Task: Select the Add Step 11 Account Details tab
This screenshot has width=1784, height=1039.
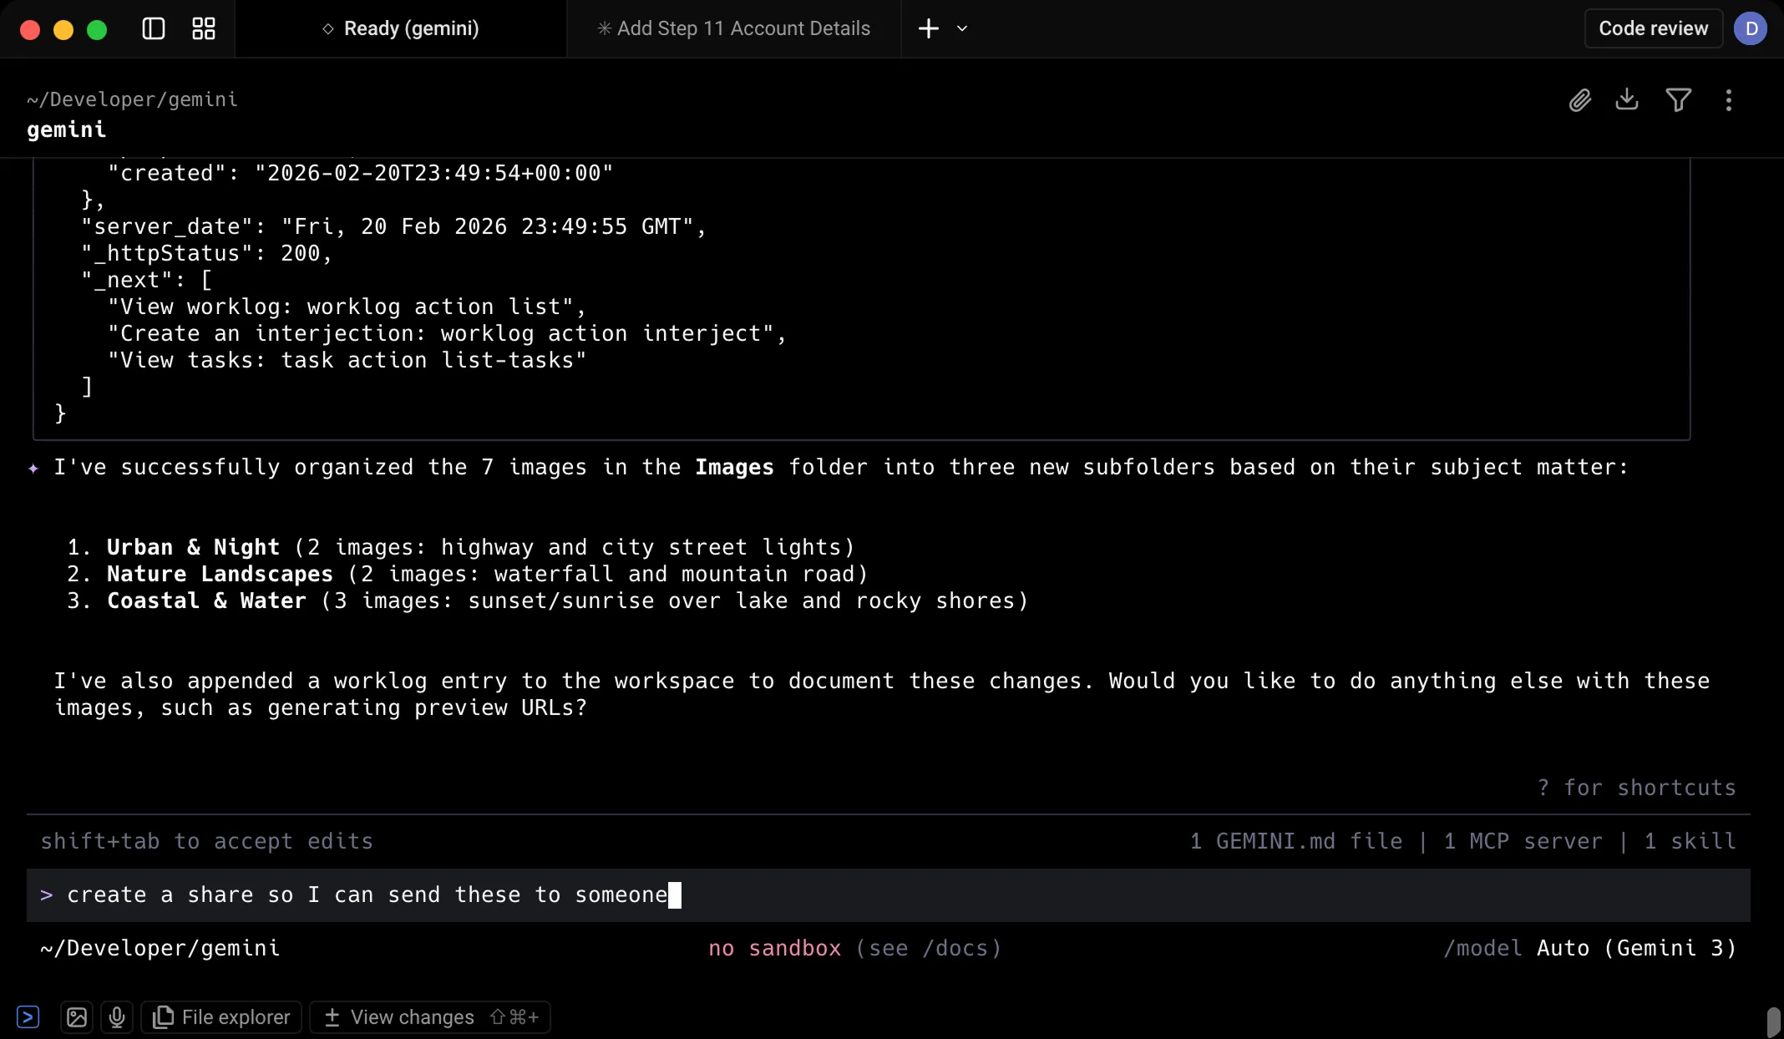Action: pos(733,28)
